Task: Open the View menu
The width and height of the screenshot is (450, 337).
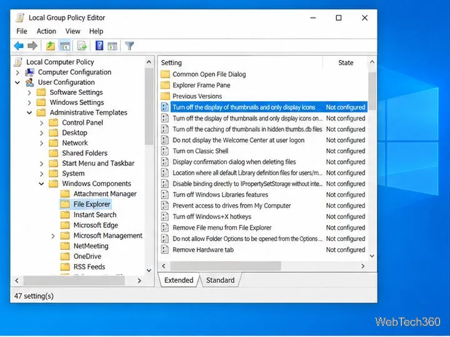Action: (x=72, y=31)
